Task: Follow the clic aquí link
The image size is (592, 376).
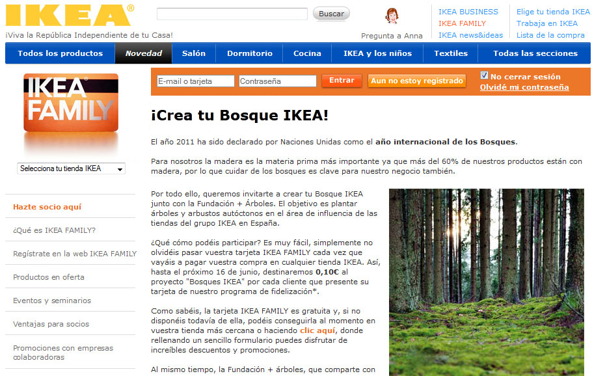Action: 317,330
